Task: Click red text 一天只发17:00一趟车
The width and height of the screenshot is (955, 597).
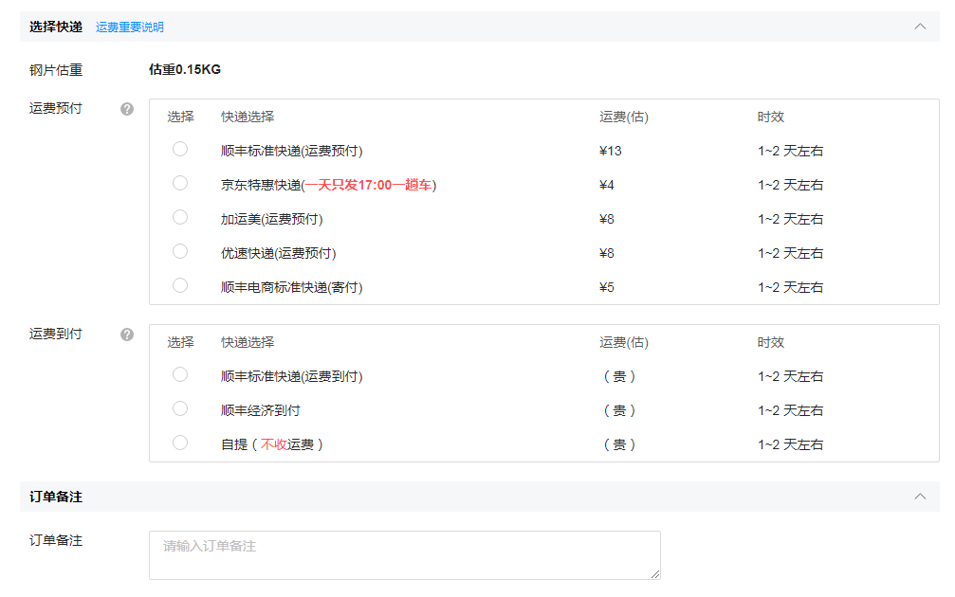Action: 369,185
